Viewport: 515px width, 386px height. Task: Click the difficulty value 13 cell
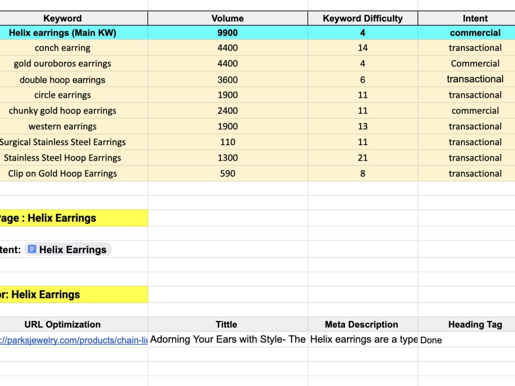pyautogui.click(x=363, y=127)
